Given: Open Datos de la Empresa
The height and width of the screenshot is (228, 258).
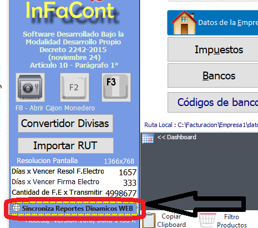Looking at the screenshot, I should [x=213, y=23].
